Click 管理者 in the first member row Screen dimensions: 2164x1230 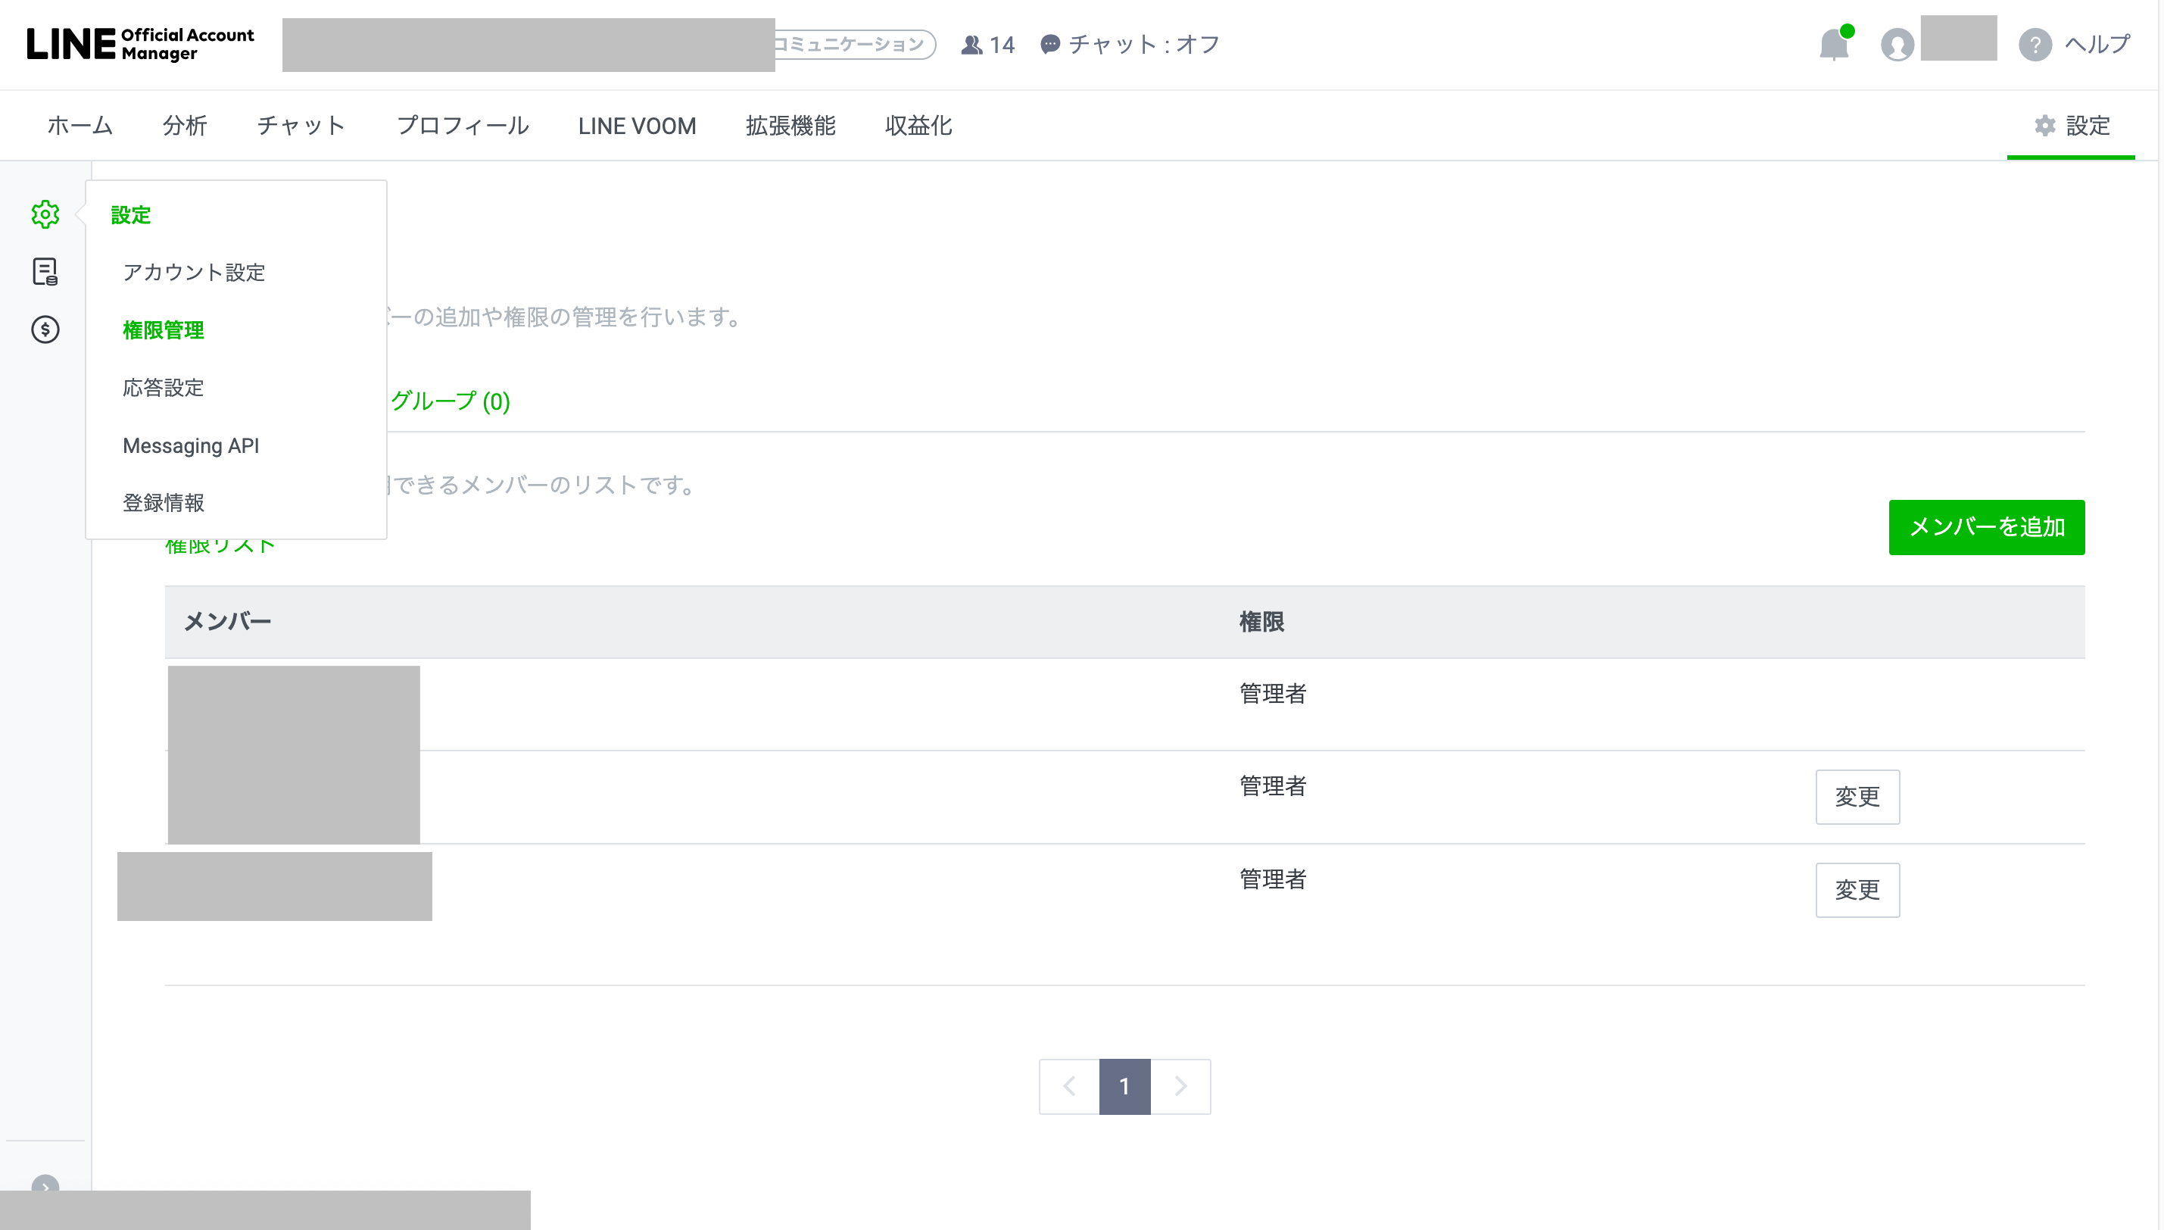[1272, 694]
